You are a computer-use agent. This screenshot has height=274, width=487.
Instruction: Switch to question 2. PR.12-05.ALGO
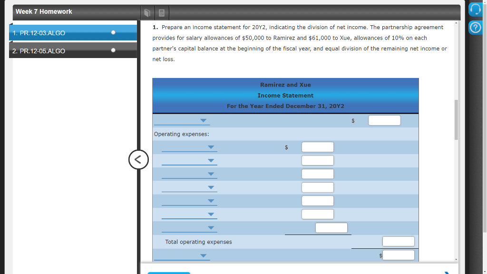[73, 50]
